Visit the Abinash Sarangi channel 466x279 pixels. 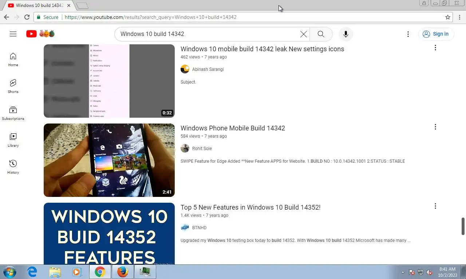point(208,69)
